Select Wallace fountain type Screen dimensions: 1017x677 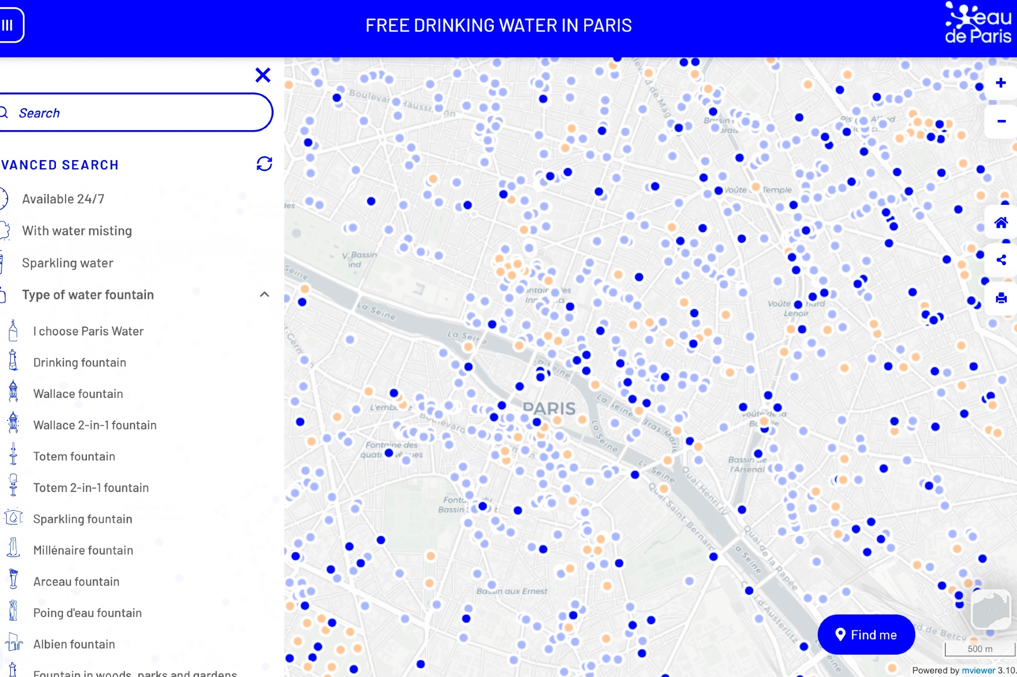click(x=78, y=394)
